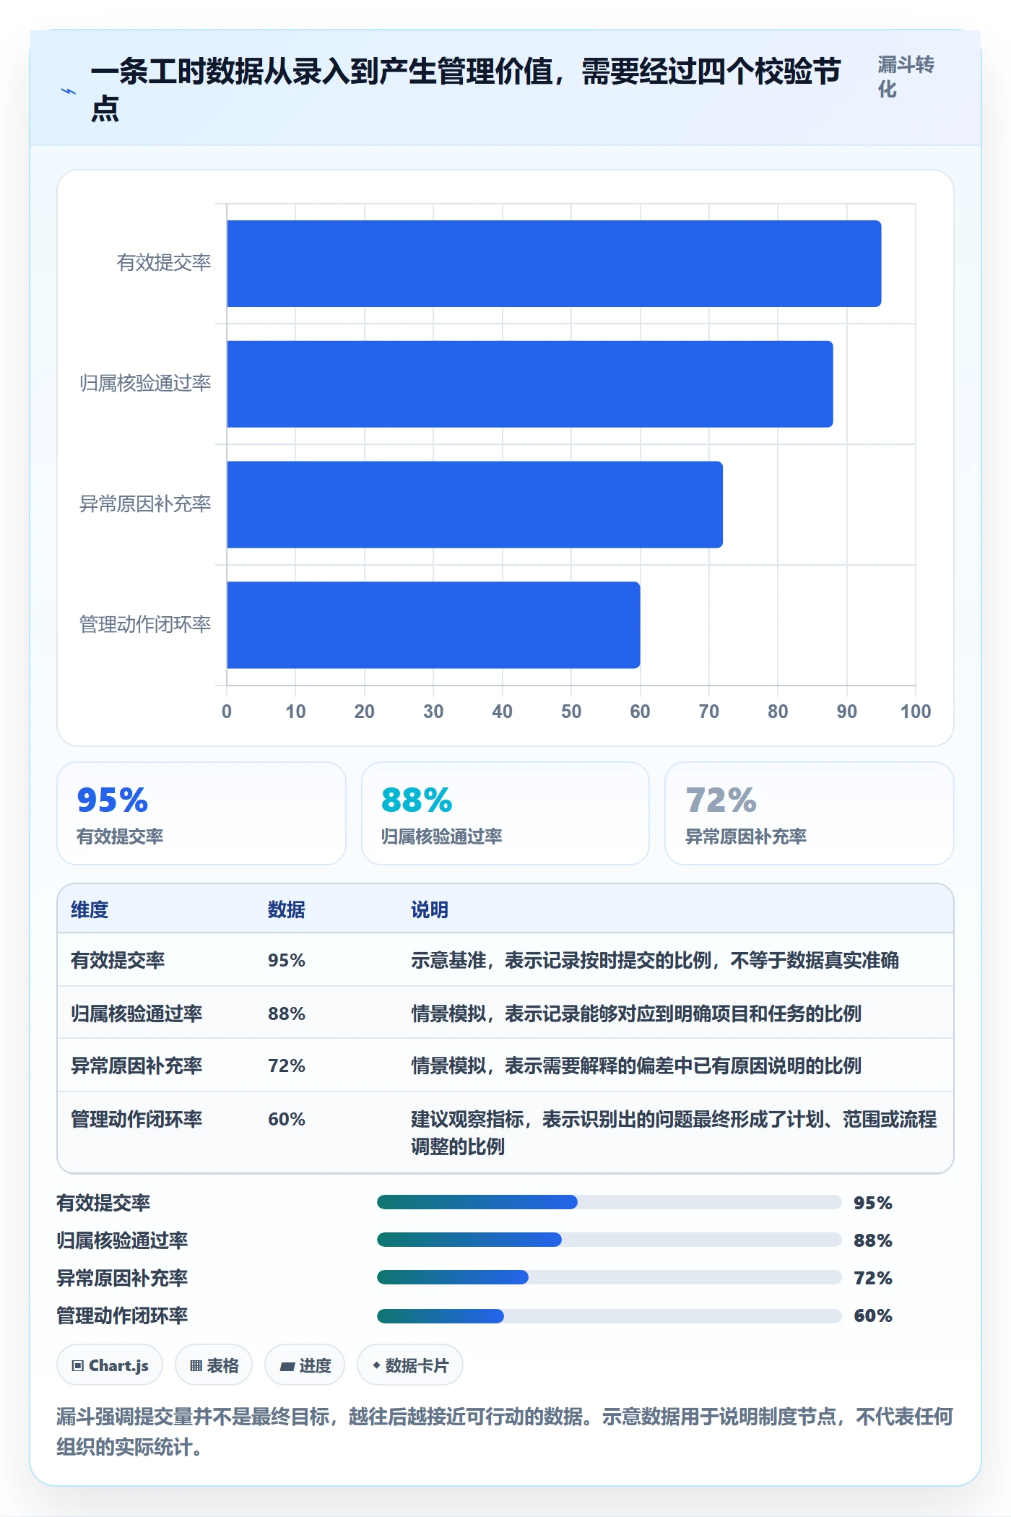Click the 管理动作闭环率 table row name
1011x1517 pixels.
136,1119
